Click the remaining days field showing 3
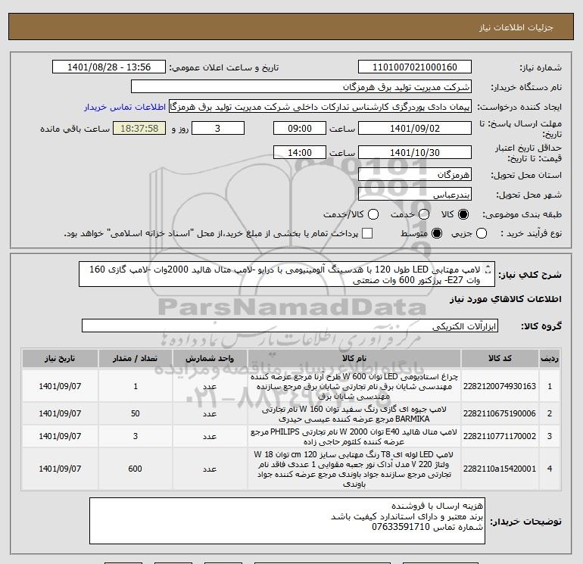Image resolution: width=583 pixels, height=564 pixels. [x=217, y=128]
